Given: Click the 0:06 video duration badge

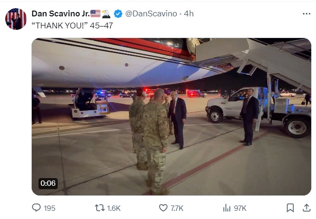Looking at the screenshot, I should pyautogui.click(x=48, y=183).
